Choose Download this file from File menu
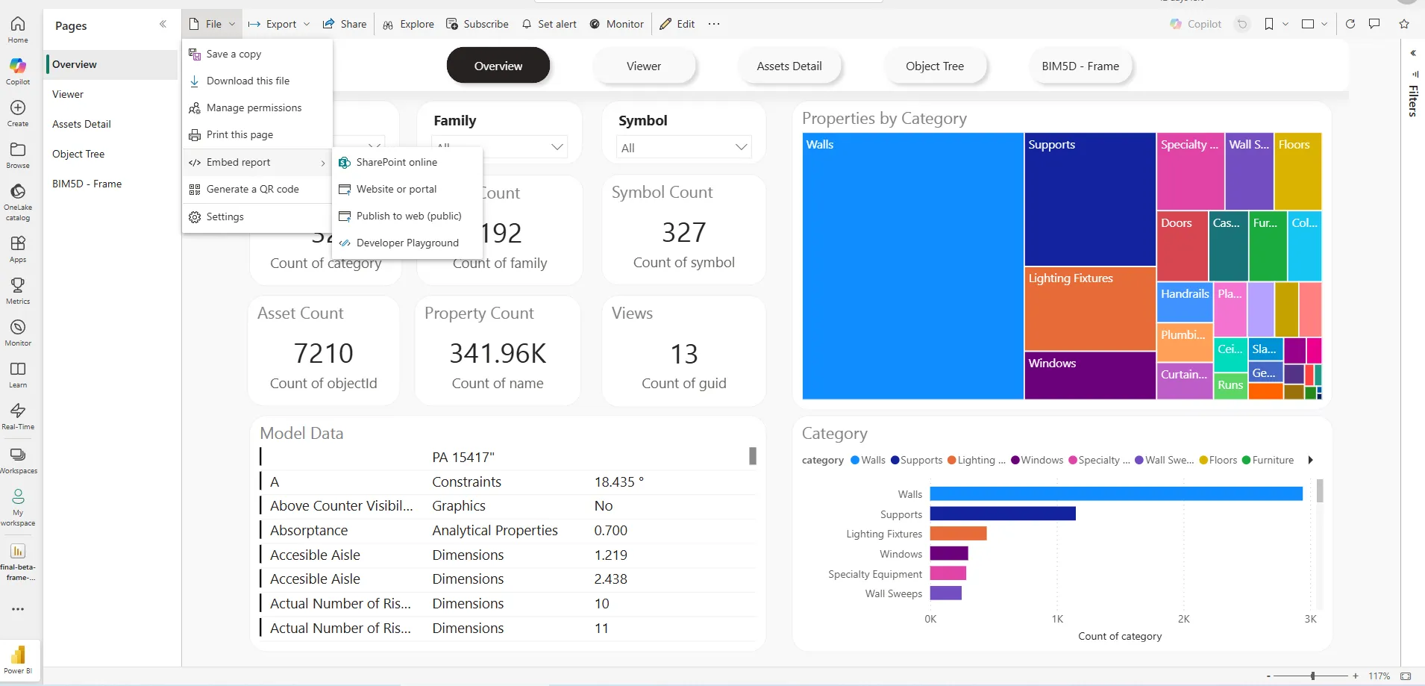The image size is (1425, 686). [248, 81]
